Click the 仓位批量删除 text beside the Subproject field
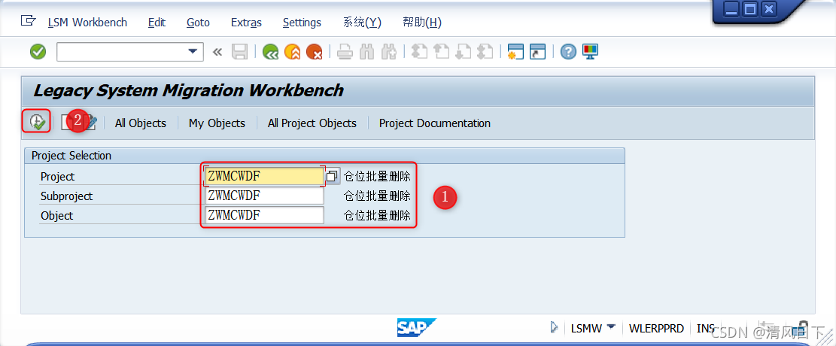This screenshot has width=836, height=346. pyautogui.click(x=377, y=196)
